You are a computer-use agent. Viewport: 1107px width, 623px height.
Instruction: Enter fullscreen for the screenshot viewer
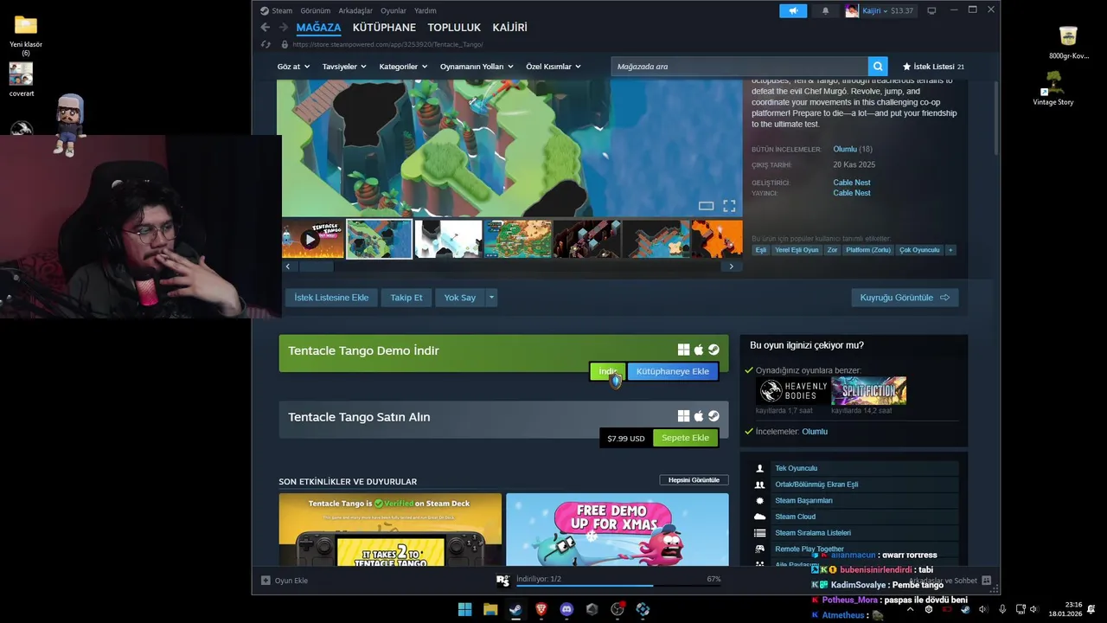pos(729,206)
